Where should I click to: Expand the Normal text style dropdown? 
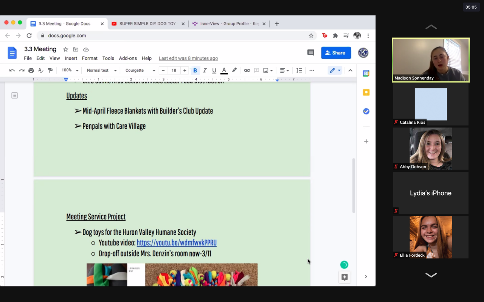[101, 70]
